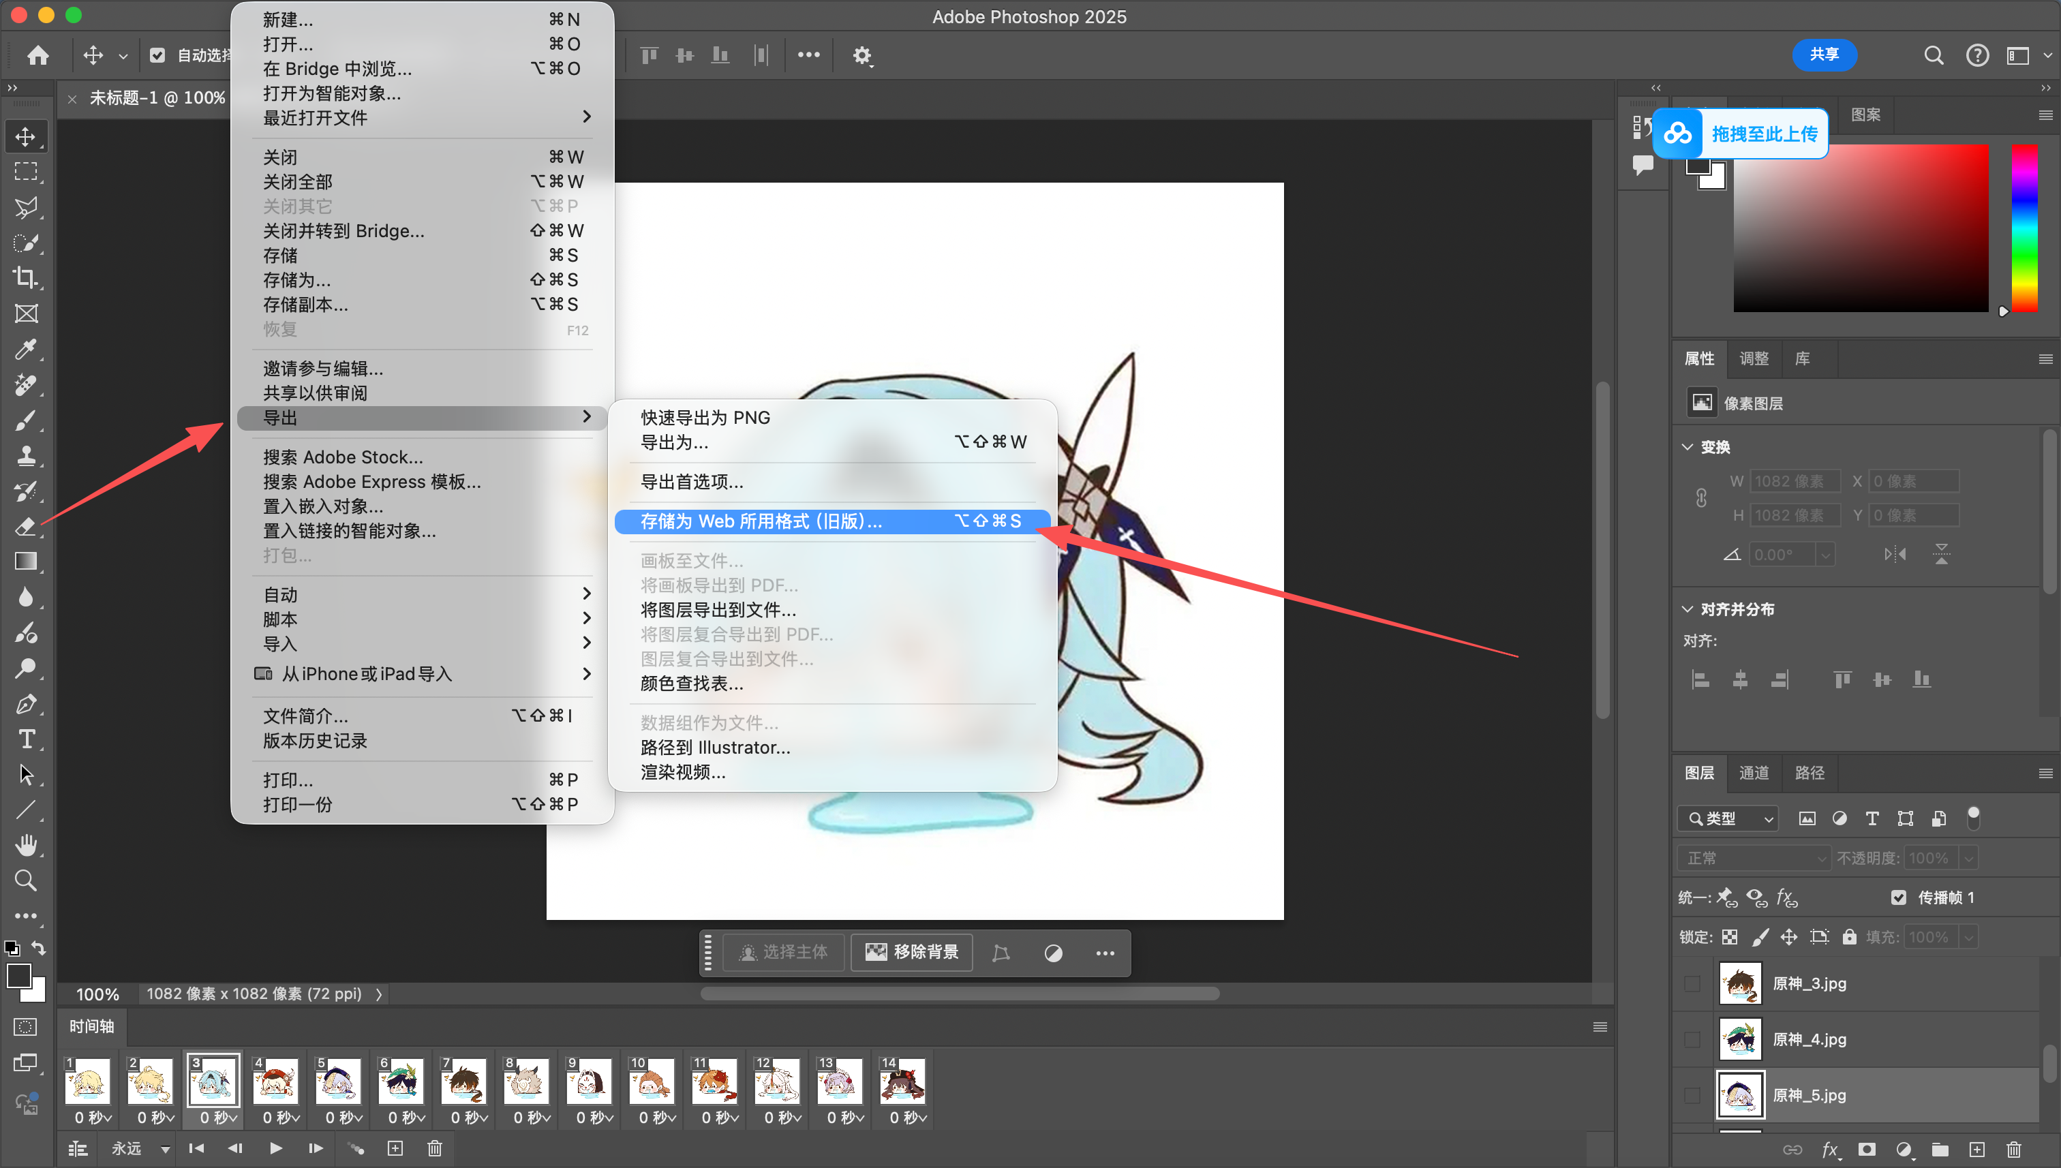Click the layer fx styles icon
The width and height of the screenshot is (2061, 1168).
pos(1830,1150)
